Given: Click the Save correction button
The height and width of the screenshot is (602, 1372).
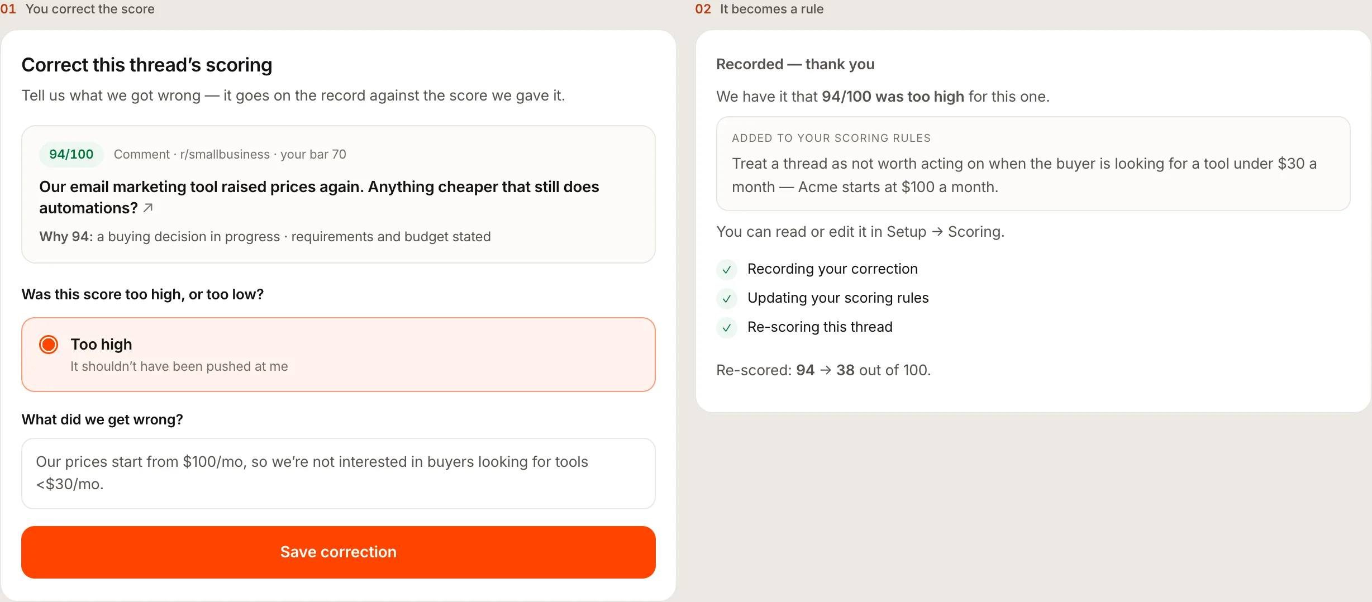Looking at the screenshot, I should point(338,552).
